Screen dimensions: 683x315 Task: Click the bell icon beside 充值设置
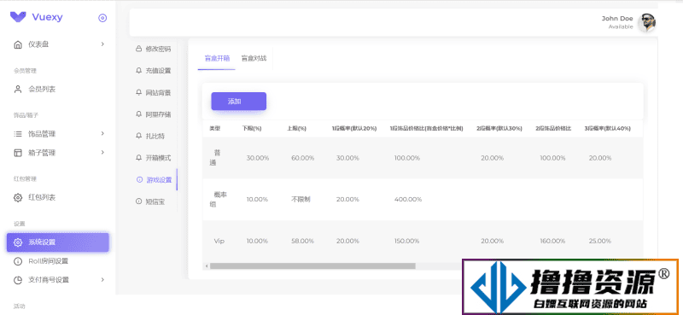coord(139,71)
